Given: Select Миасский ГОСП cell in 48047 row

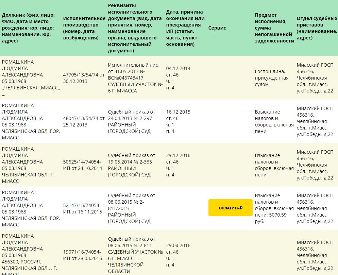Looking at the screenshot, I should pos(315,122).
